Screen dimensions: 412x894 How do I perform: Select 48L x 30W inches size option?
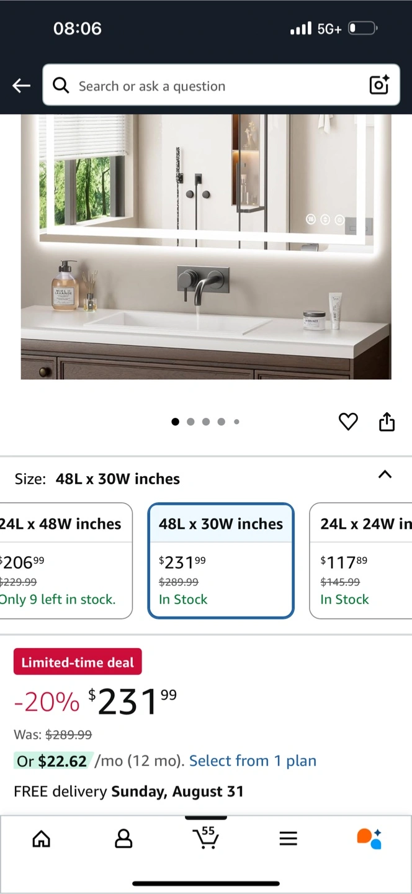pyautogui.click(x=220, y=561)
